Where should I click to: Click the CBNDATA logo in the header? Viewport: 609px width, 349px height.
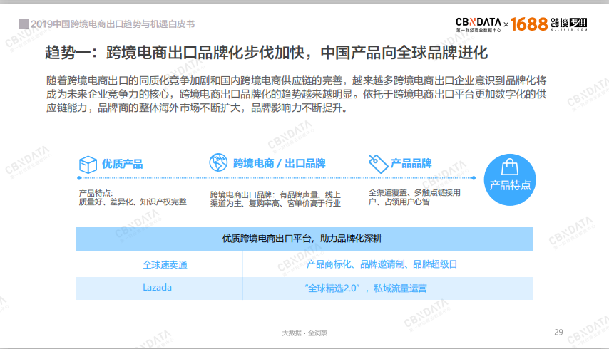[x=478, y=25]
